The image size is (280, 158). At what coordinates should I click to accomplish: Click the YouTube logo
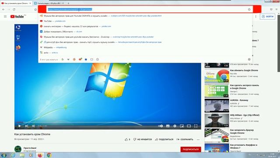click(17, 17)
